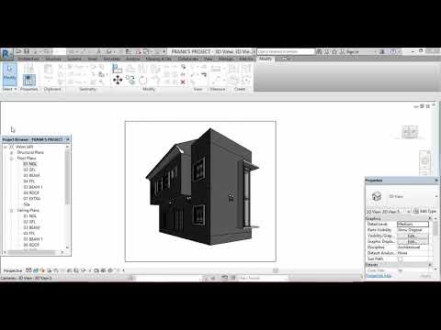
Task: Open the Structure ribbon tab
Action: (x=53, y=59)
